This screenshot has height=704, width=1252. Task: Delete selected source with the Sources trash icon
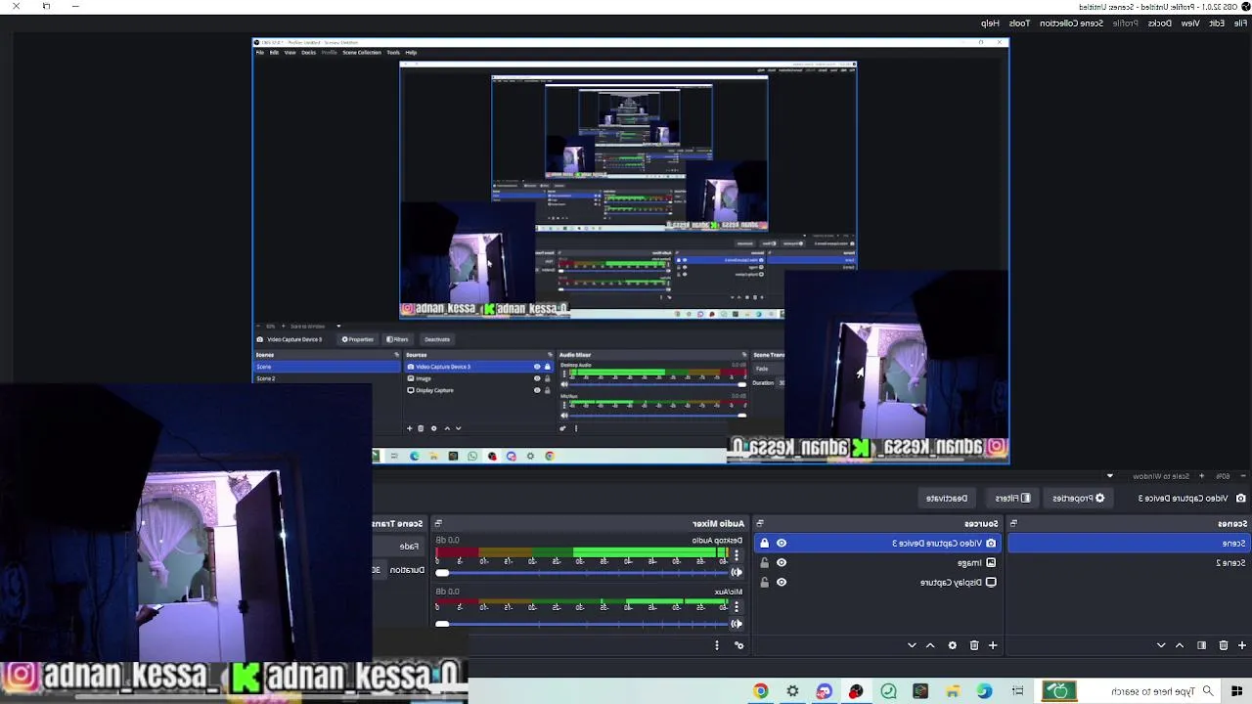click(973, 645)
